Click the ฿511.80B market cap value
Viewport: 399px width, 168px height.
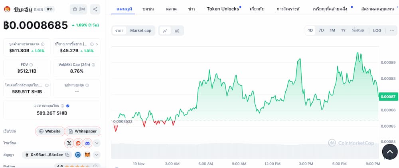click(x=19, y=51)
